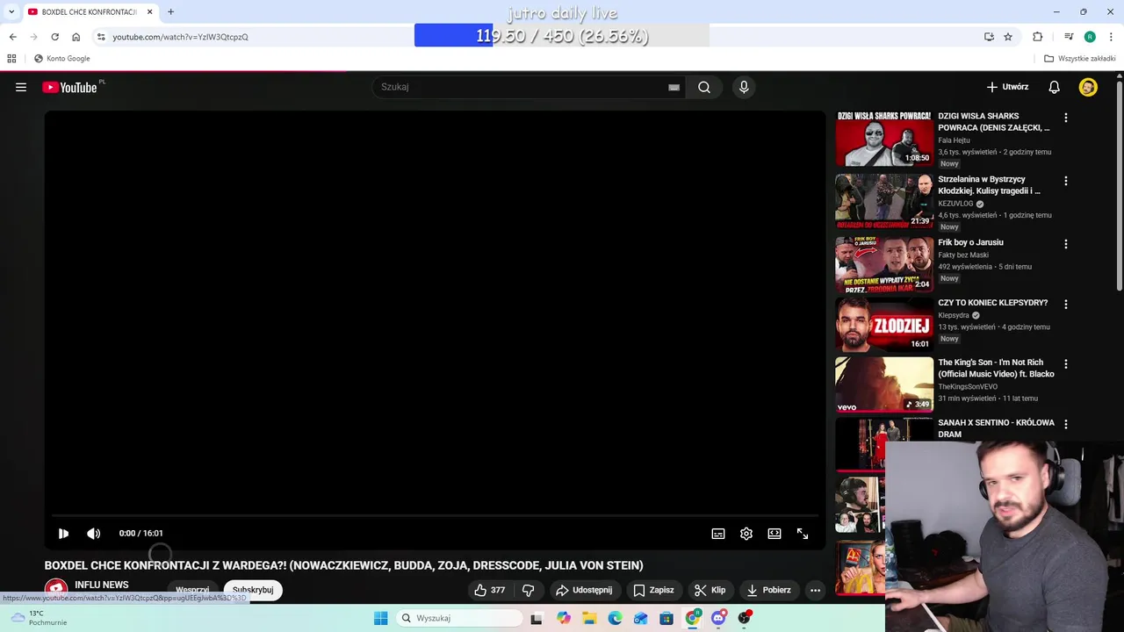This screenshot has width=1124, height=632.
Task: Open Wszystkie zakładki bookmarks folder
Action: point(1080,59)
